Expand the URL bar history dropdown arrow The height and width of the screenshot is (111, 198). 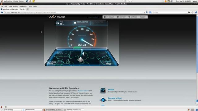point(145,12)
